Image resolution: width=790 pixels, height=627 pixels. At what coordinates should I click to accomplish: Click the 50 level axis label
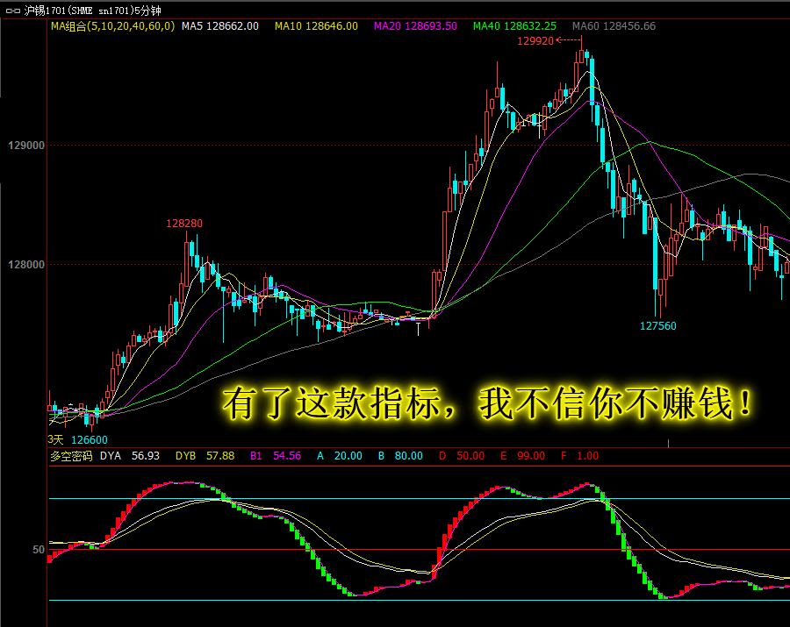pyautogui.click(x=39, y=550)
